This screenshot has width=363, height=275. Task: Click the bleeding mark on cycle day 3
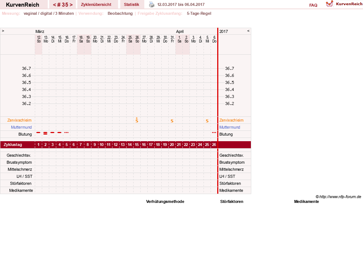(x=52, y=133)
